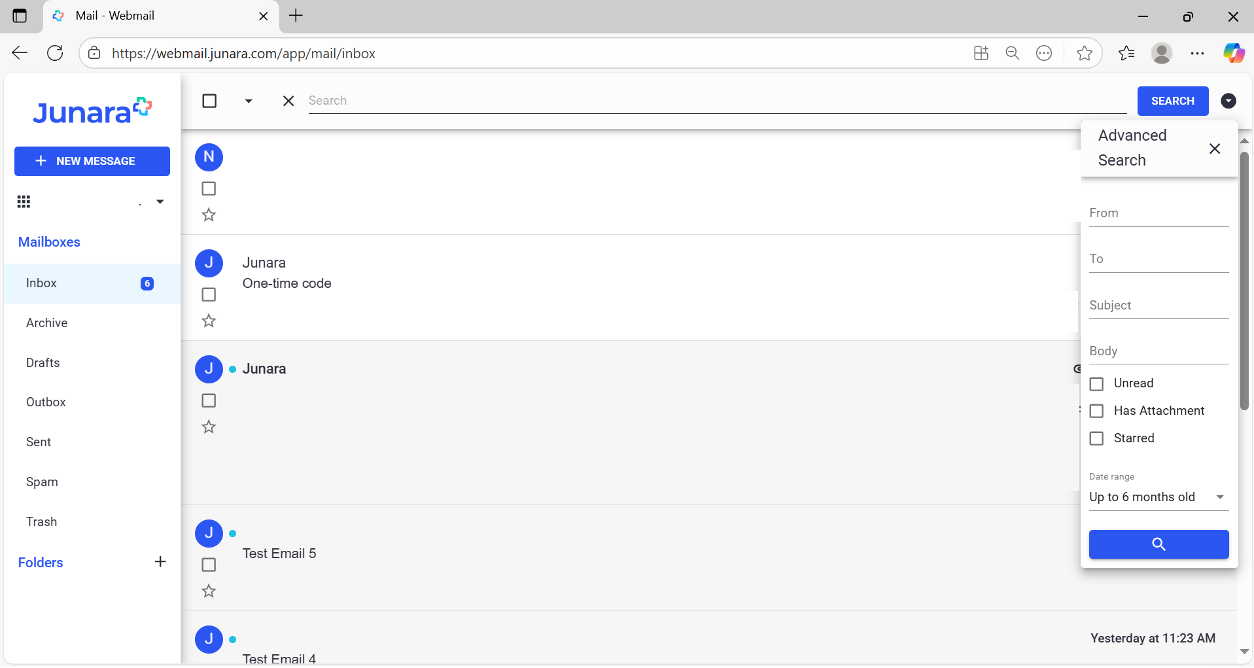Screen dimensions: 1254x668
Task: Click browser back arrow
Action: point(20,54)
